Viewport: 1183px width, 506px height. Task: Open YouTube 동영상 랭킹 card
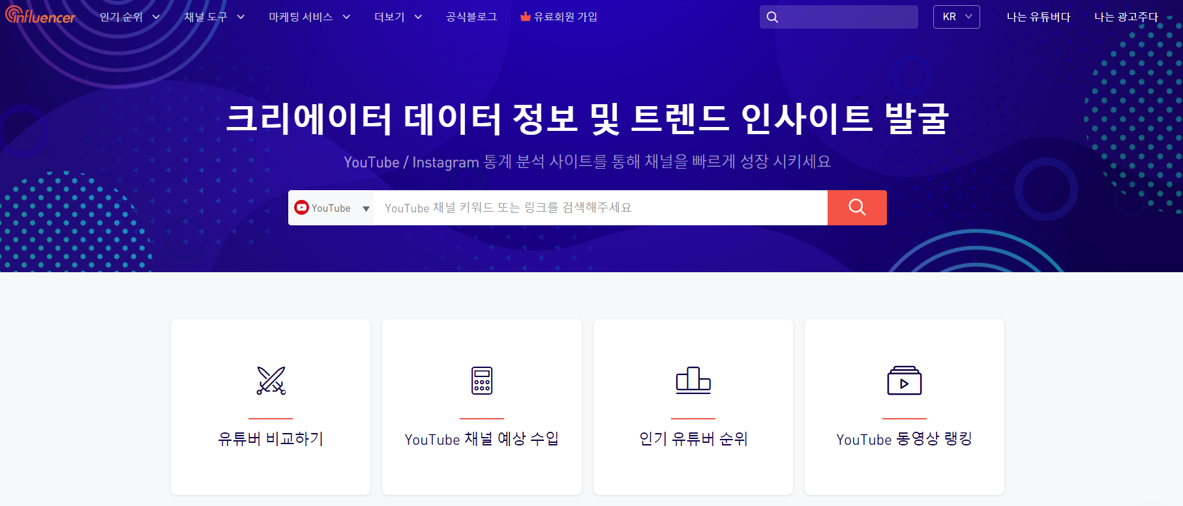pyautogui.click(x=905, y=407)
